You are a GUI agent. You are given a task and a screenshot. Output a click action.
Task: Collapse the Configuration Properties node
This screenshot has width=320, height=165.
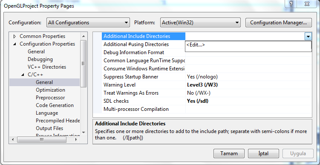(14, 44)
